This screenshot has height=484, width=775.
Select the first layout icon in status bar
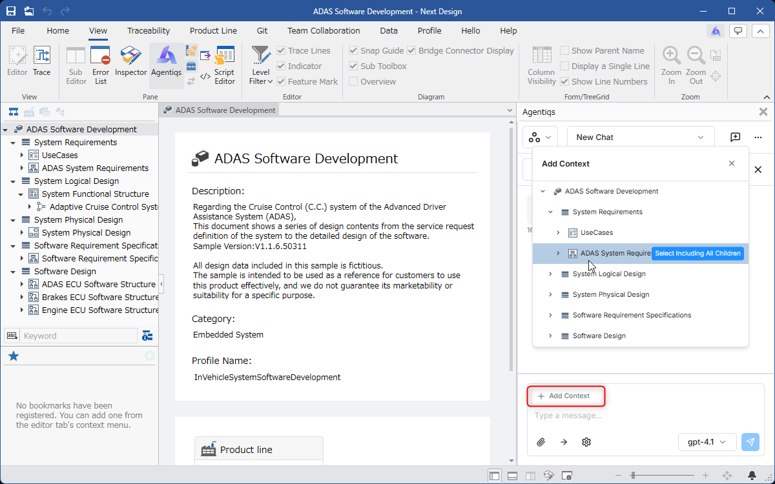click(x=494, y=476)
